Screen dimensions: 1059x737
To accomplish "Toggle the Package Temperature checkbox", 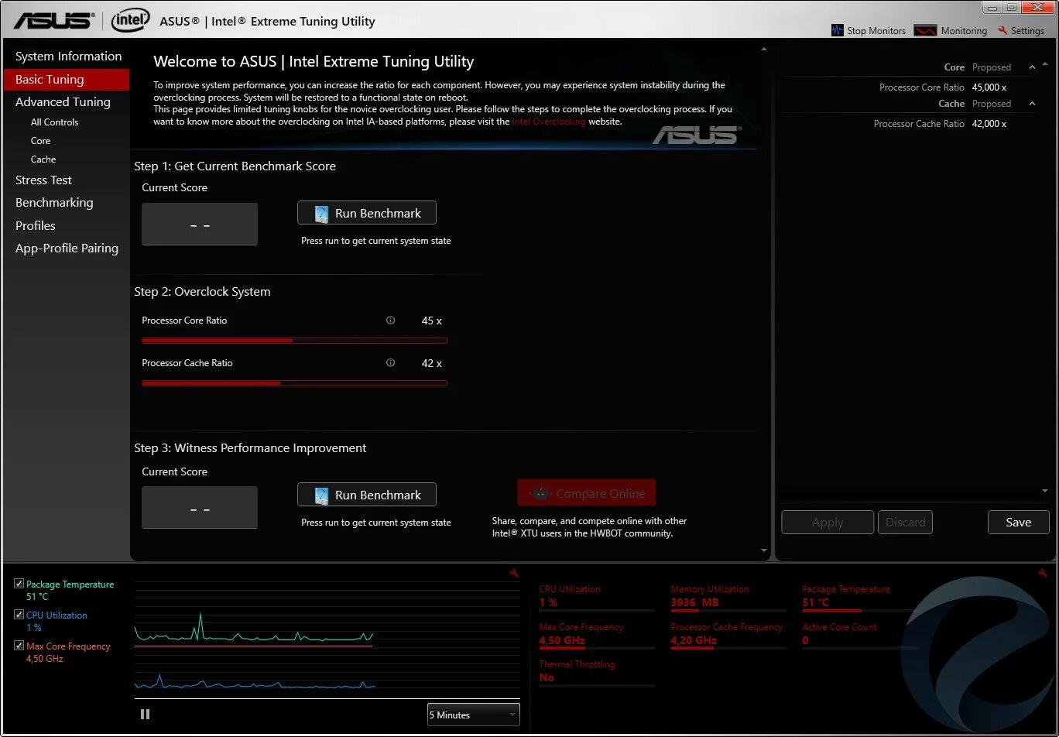I will 19,584.
